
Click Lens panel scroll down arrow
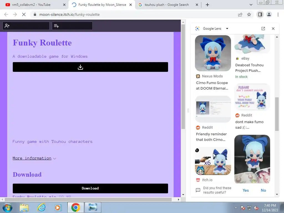(x=277, y=194)
